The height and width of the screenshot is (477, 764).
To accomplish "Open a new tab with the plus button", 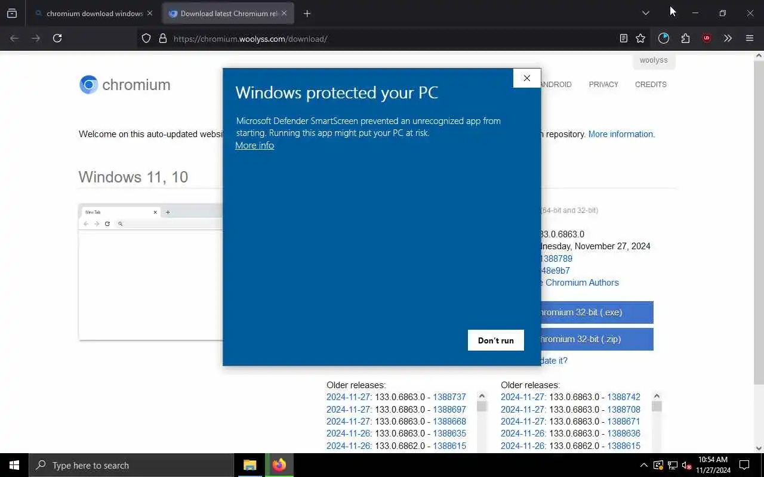I will tap(307, 13).
